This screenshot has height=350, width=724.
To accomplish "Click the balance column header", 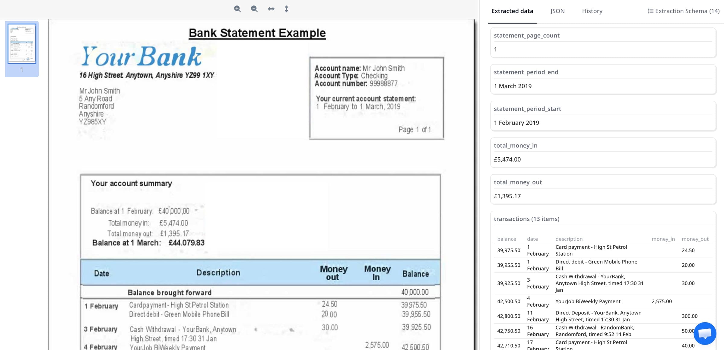I will [x=506, y=239].
